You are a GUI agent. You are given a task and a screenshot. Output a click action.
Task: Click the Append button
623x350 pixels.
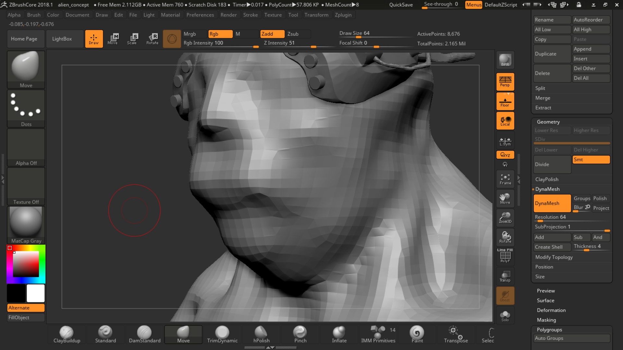(591, 49)
